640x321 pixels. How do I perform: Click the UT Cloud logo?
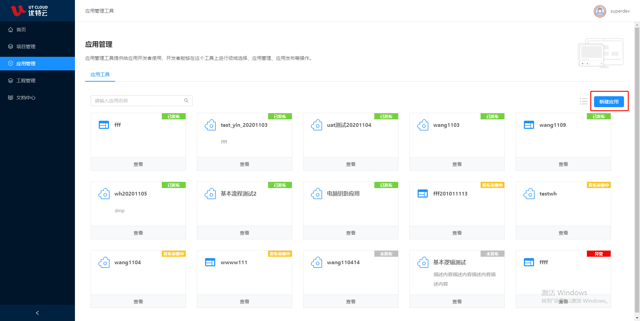click(29, 11)
